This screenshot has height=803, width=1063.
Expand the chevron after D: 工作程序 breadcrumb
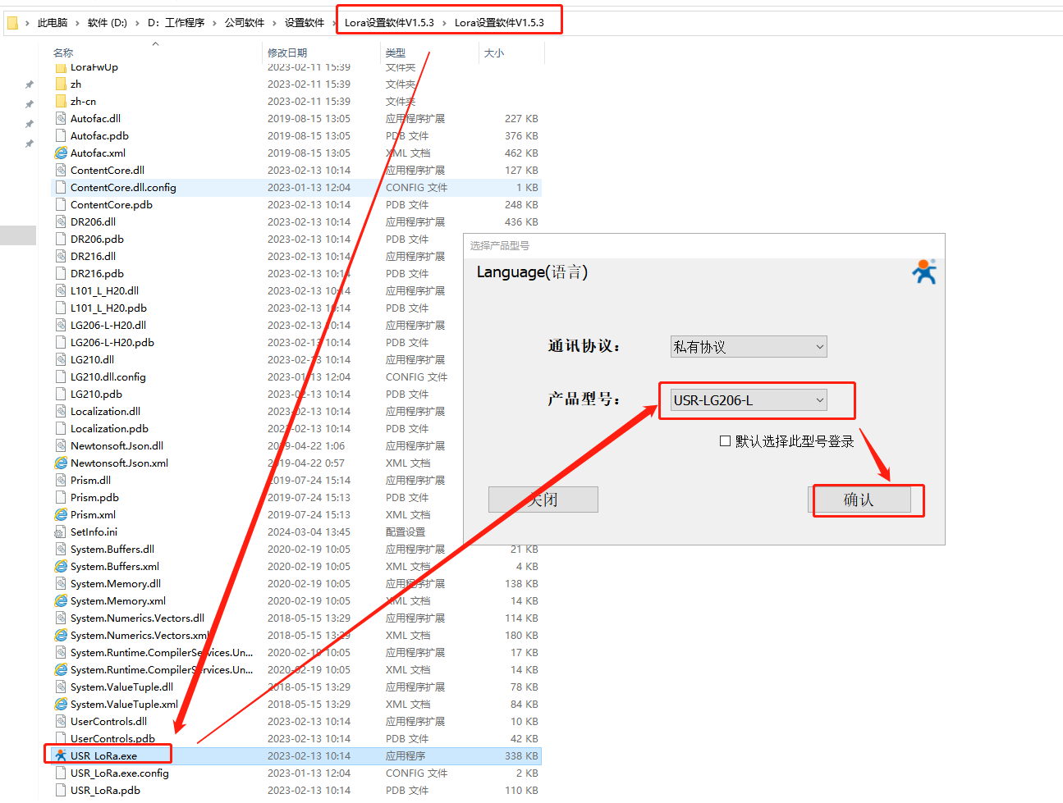[x=215, y=23]
